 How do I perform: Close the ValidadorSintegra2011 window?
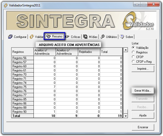pos(153,4)
